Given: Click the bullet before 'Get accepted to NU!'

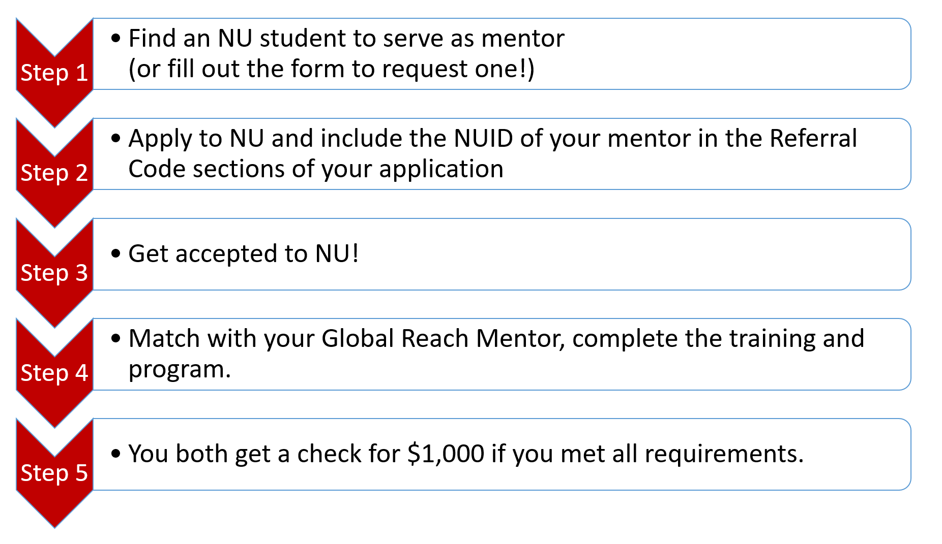Looking at the screenshot, I should 116,253.
